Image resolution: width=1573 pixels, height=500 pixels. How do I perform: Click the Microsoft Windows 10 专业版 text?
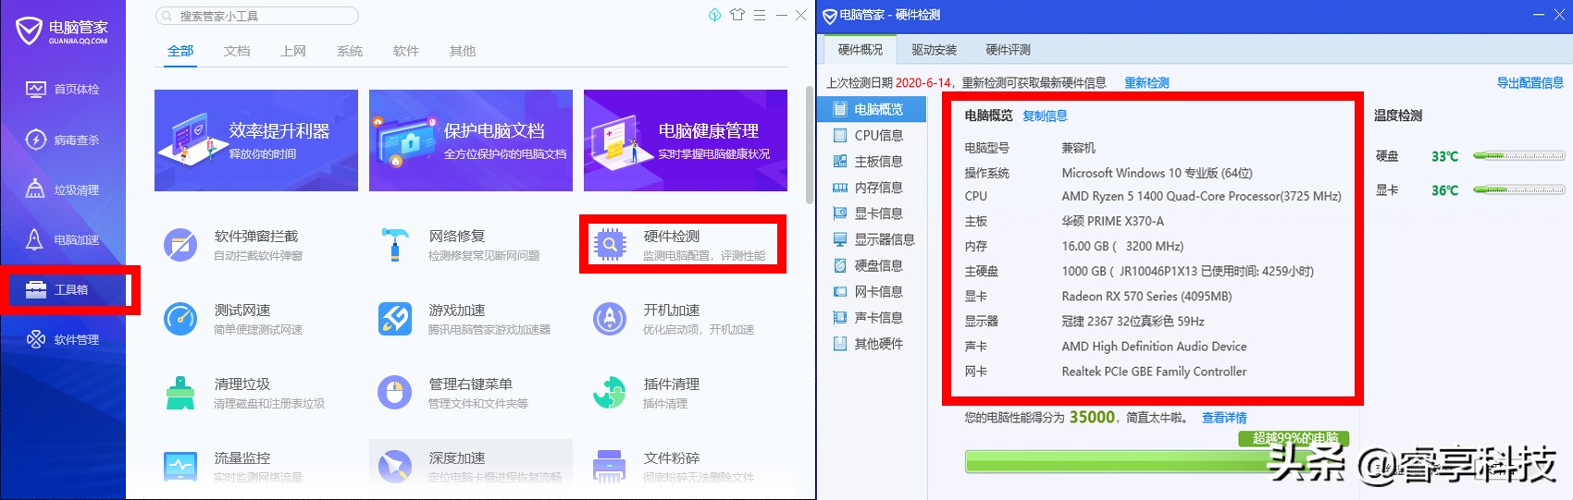pyautogui.click(x=1157, y=173)
